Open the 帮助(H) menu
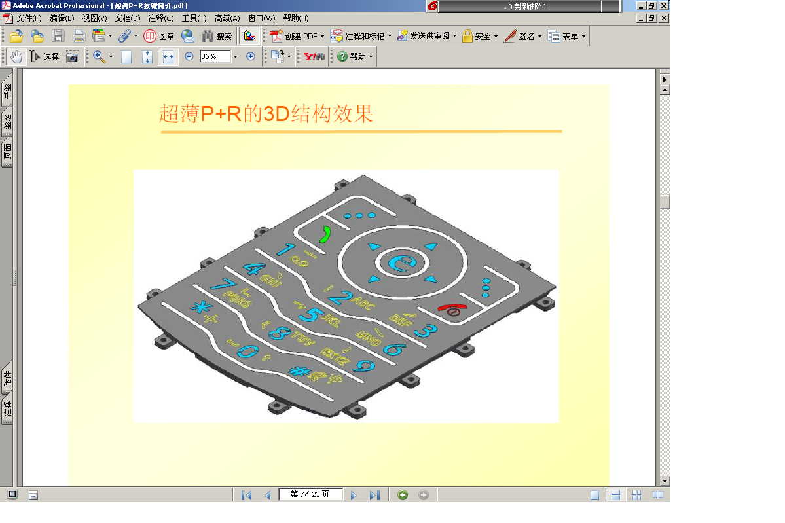 (x=295, y=18)
